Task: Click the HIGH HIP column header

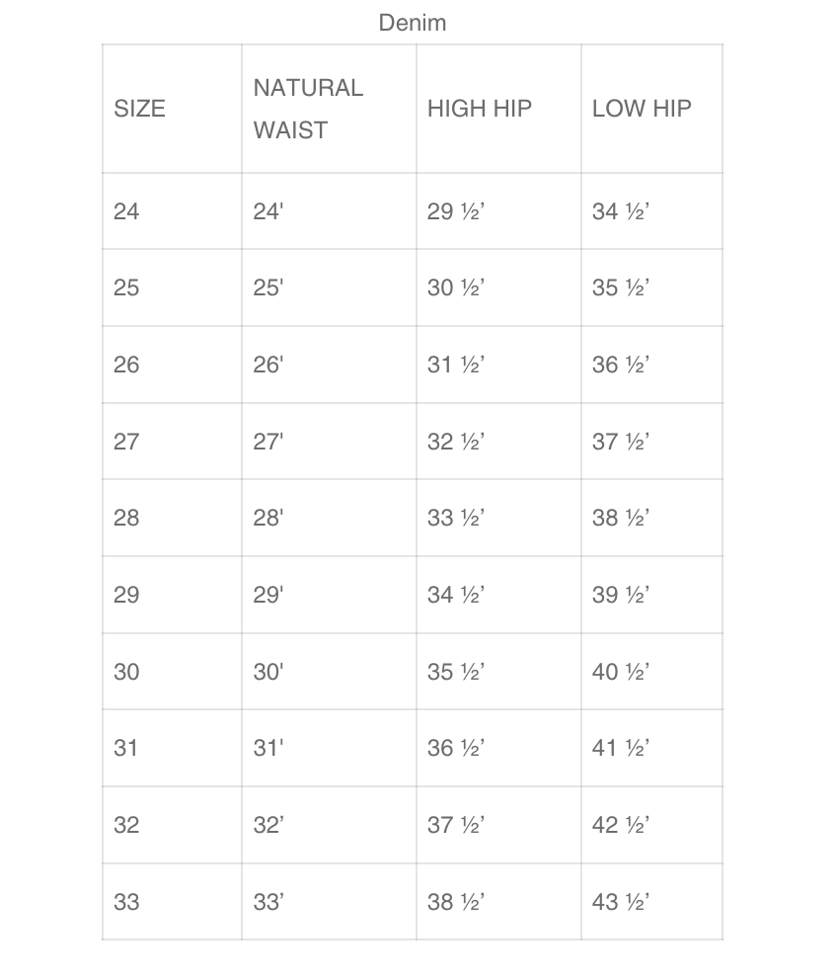Action: coord(479,109)
